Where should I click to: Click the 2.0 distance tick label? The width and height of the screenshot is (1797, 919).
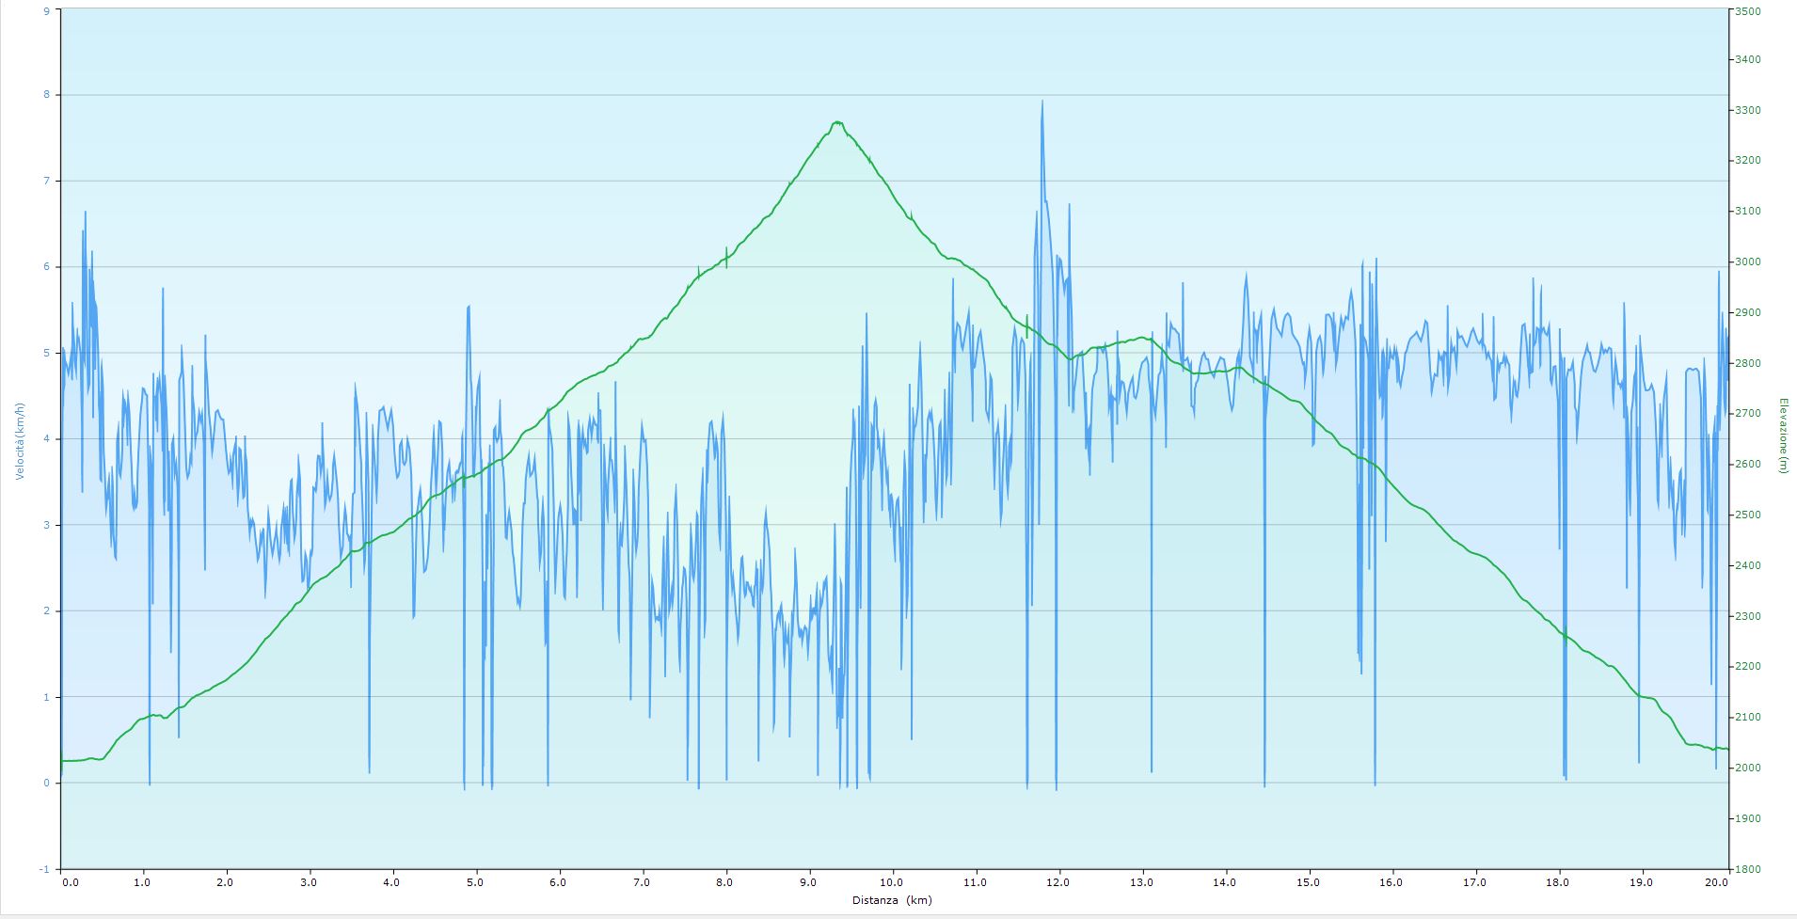coord(226,882)
